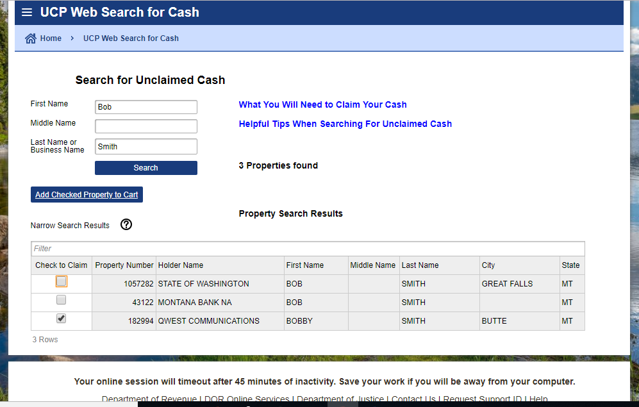This screenshot has width=639, height=407.
Task: Open the Narrow Search Results help tooltip
Action: pos(126,224)
